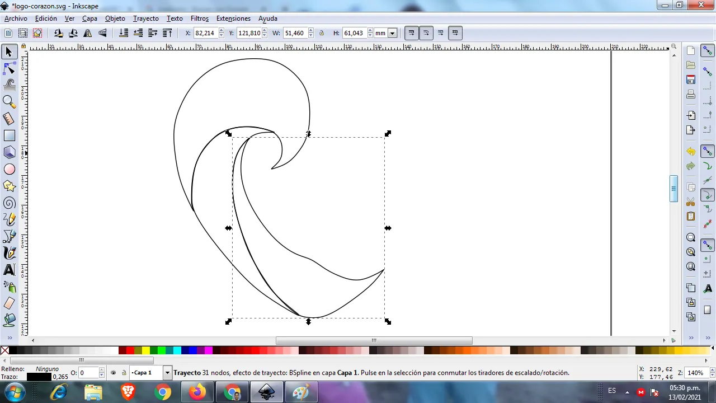This screenshot has width=716, height=403.
Task: Open the Extensiones menu
Action: (x=233, y=18)
